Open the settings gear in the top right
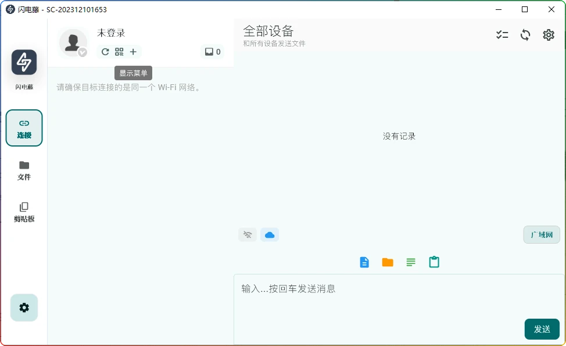This screenshot has width=566, height=346. (549, 35)
